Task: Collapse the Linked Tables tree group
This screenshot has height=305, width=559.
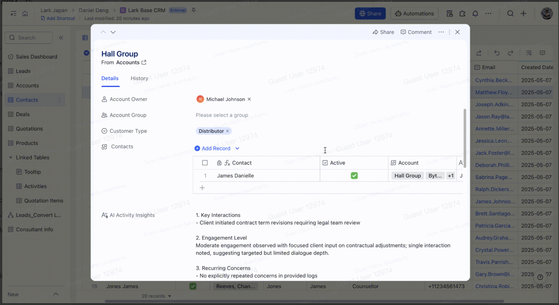Action: (11, 158)
